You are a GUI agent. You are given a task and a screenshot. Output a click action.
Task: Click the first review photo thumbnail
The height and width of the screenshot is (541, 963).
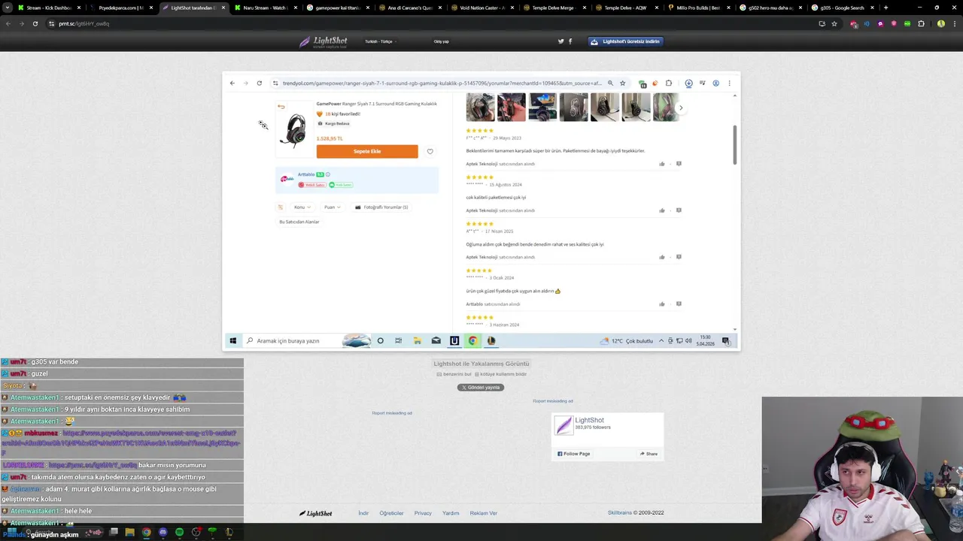[x=480, y=107]
